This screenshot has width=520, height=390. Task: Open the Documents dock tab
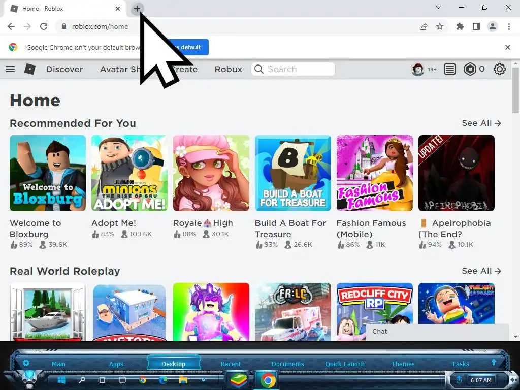(287, 364)
